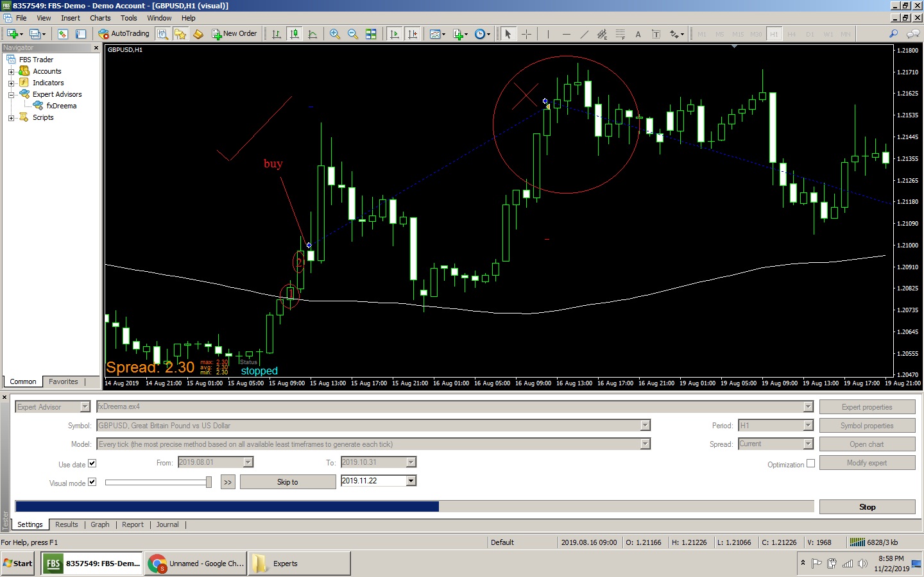Select the Horizontal Line drawing tool
The height and width of the screenshot is (577, 924).
[x=566, y=34]
